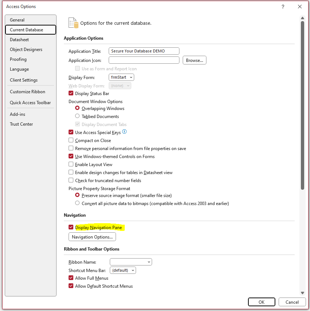310x311 pixels.
Task: Enable Compact on Close
Action: pyautogui.click(x=71, y=140)
